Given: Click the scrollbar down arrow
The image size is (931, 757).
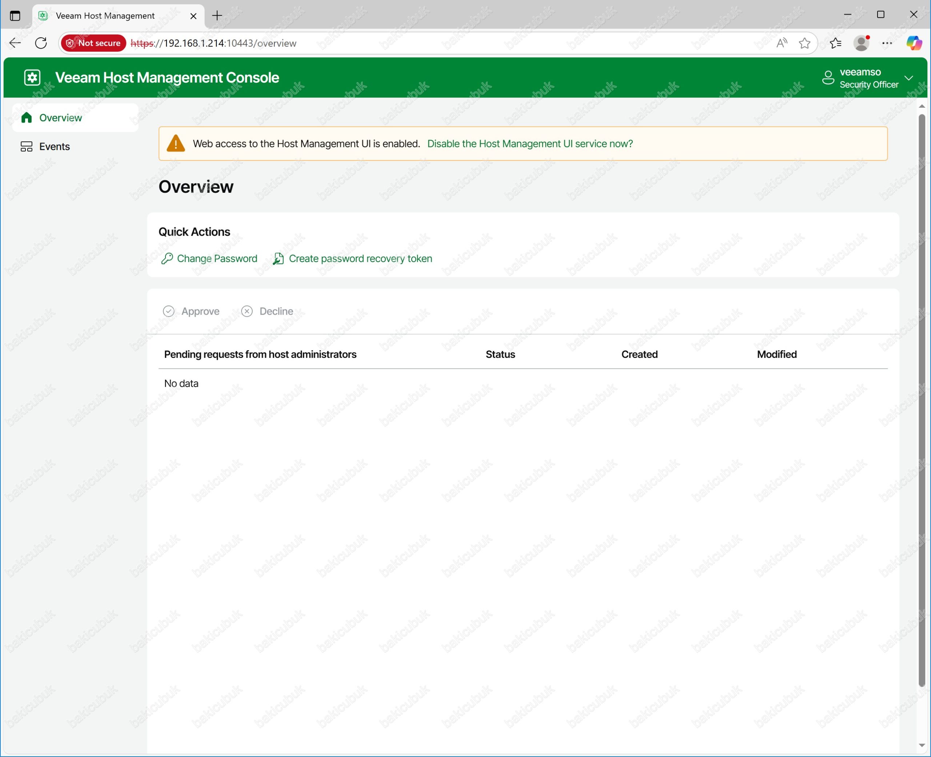Looking at the screenshot, I should [922, 745].
